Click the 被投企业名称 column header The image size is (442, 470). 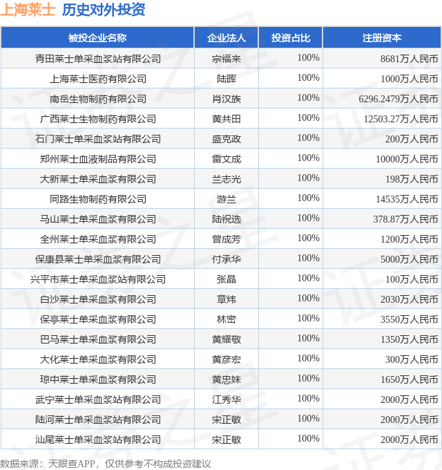(97, 38)
